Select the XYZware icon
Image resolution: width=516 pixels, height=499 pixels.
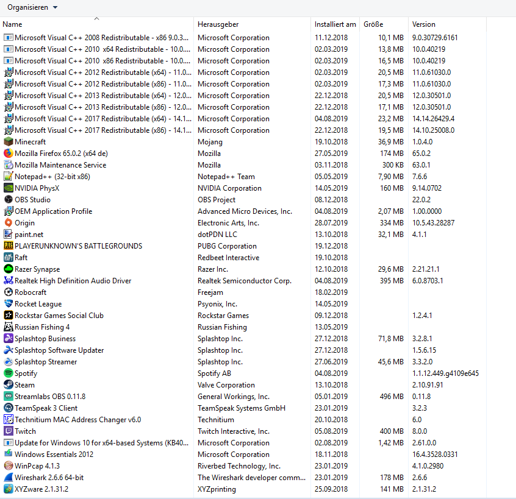[8, 489]
